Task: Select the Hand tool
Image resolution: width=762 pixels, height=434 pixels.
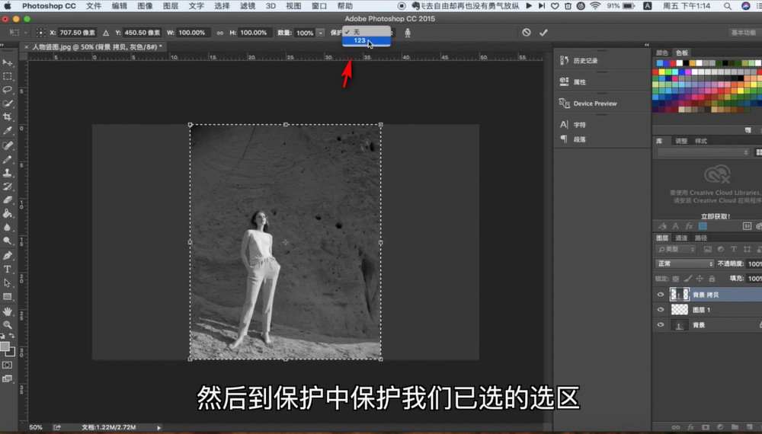Action: point(8,311)
